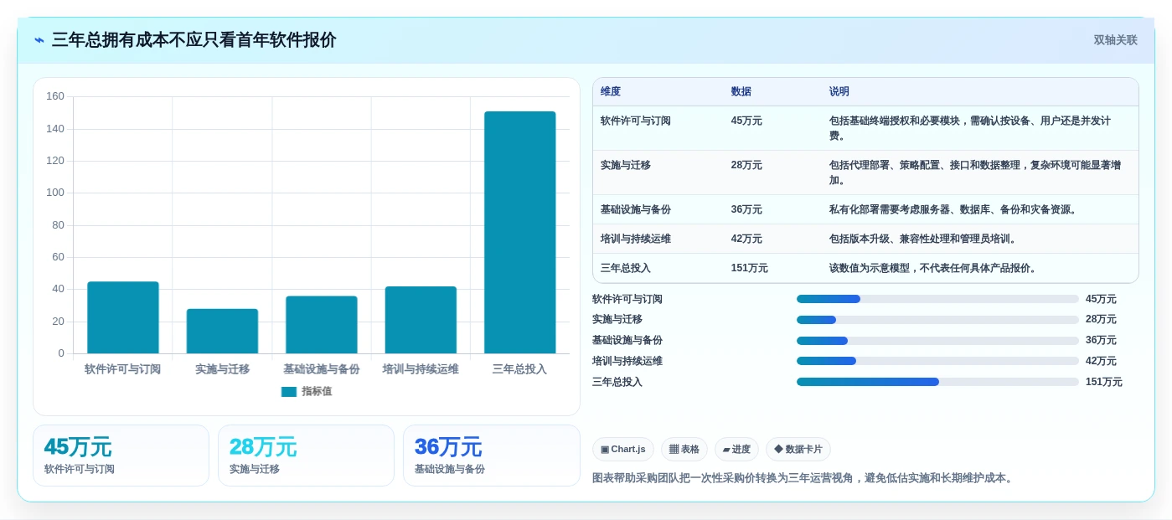Click the 软件许可与订阅 bar in chart
This screenshot has height=520, width=1172.
123,317
